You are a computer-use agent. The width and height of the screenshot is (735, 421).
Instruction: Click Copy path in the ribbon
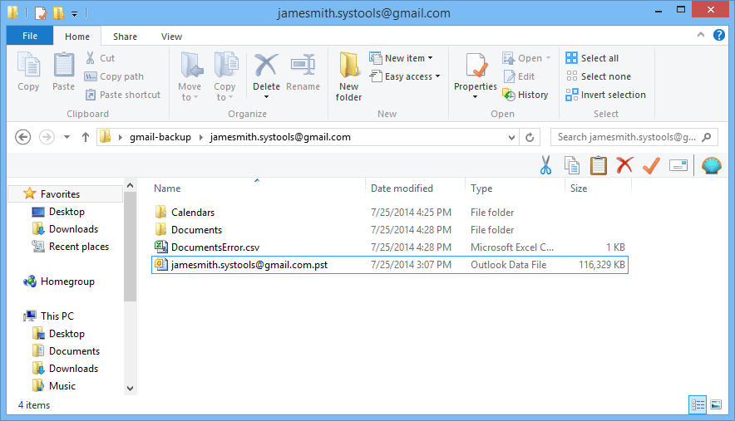114,76
